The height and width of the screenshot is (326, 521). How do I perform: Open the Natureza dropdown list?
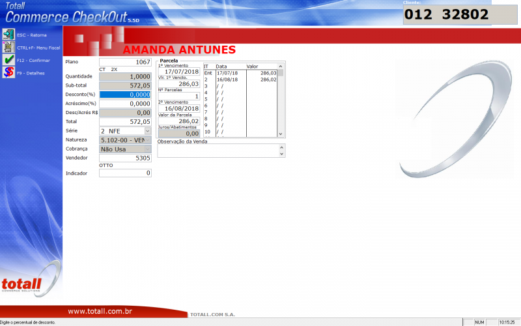tap(147, 140)
